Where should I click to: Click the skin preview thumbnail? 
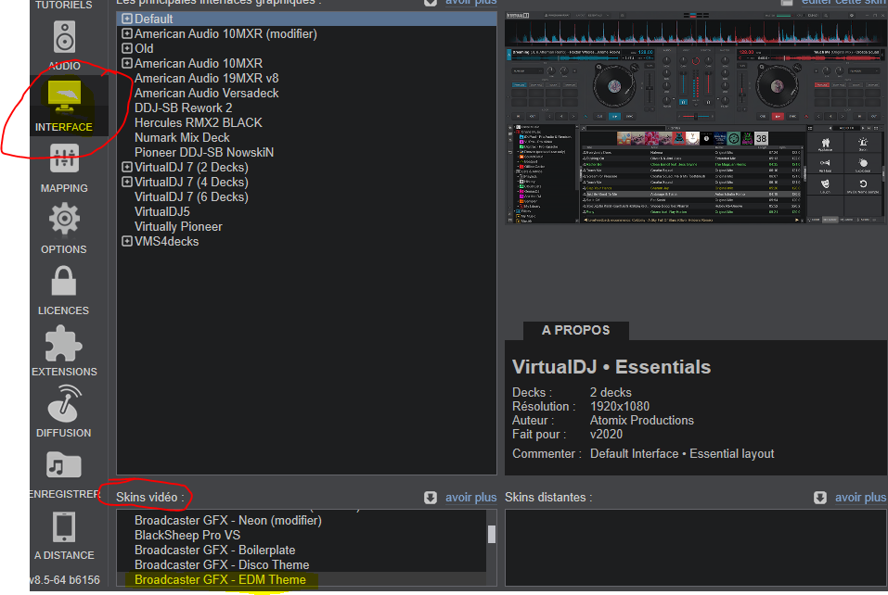(x=696, y=117)
